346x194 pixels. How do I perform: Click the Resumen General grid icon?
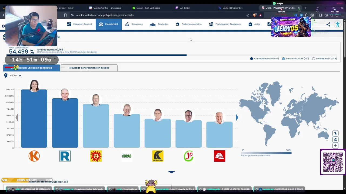coord(69,24)
